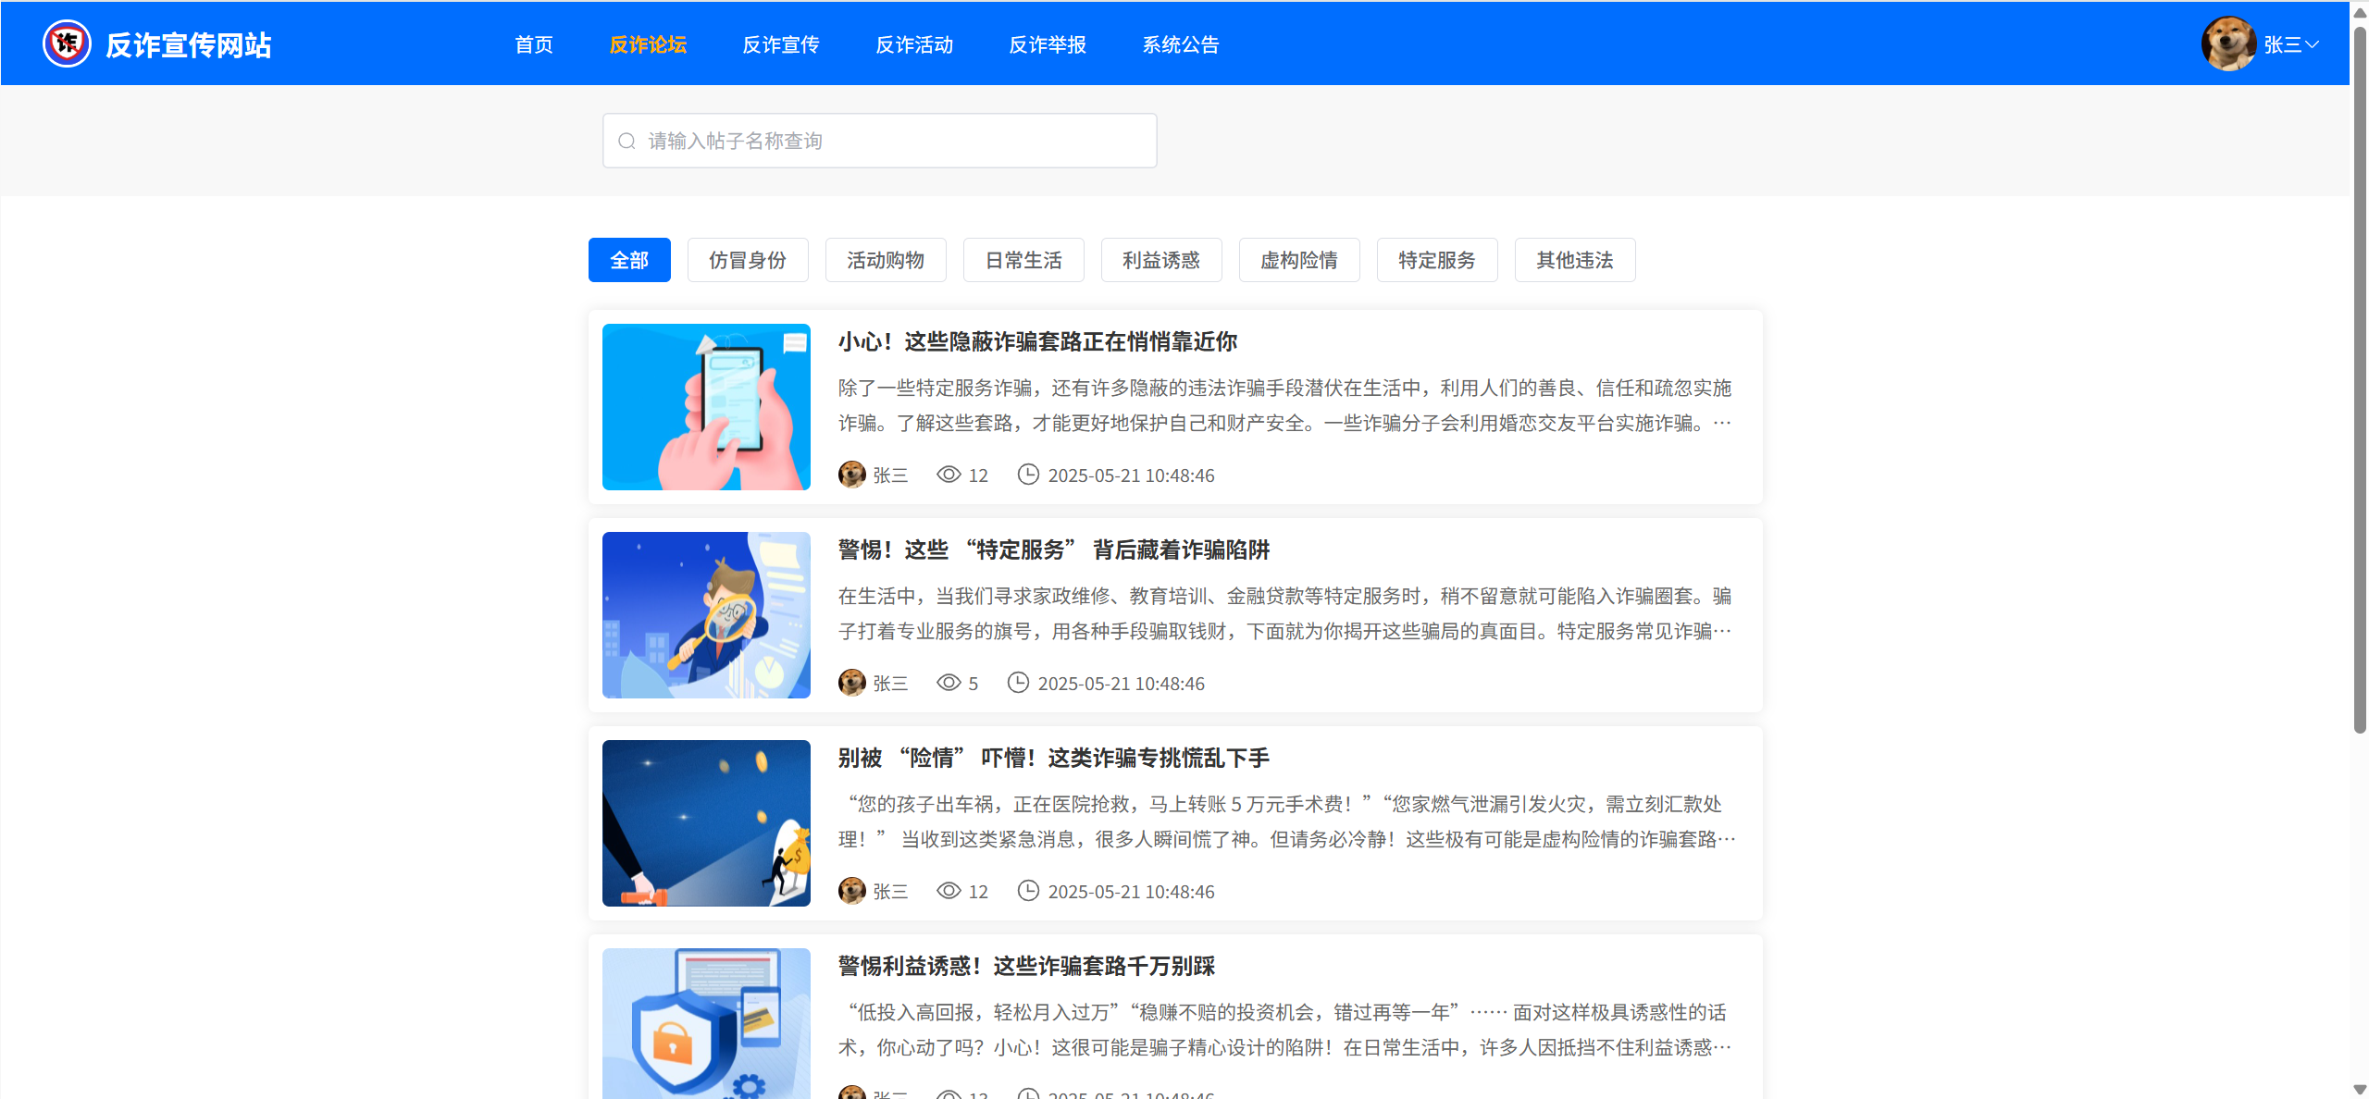This screenshot has height=1099, width=2369.
Task: Click the clock icon on the first post
Action: [x=1028, y=475]
